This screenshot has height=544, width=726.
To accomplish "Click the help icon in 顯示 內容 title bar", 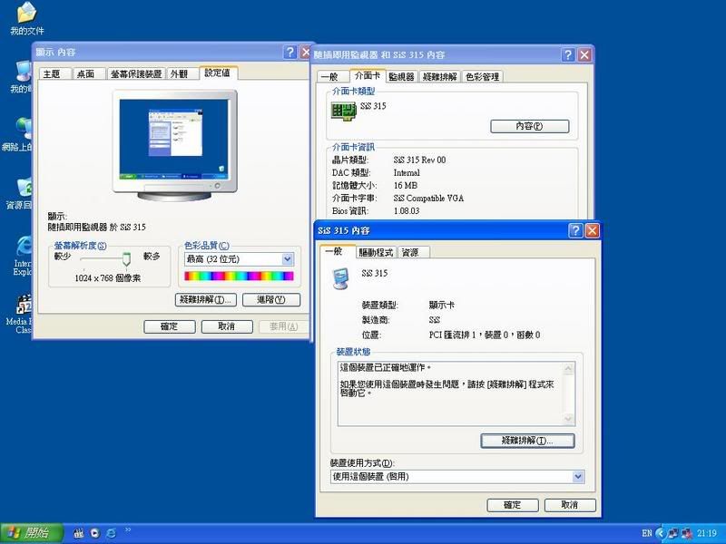I will (289, 53).
